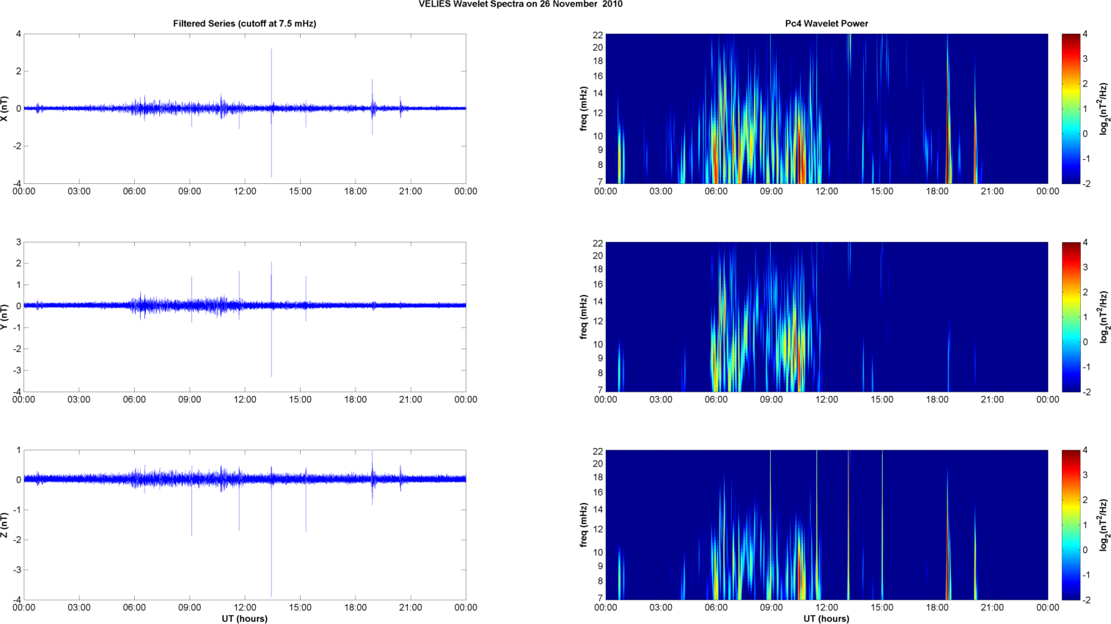Select the bottom spectrogram freq (mHz) label

[x=584, y=525]
